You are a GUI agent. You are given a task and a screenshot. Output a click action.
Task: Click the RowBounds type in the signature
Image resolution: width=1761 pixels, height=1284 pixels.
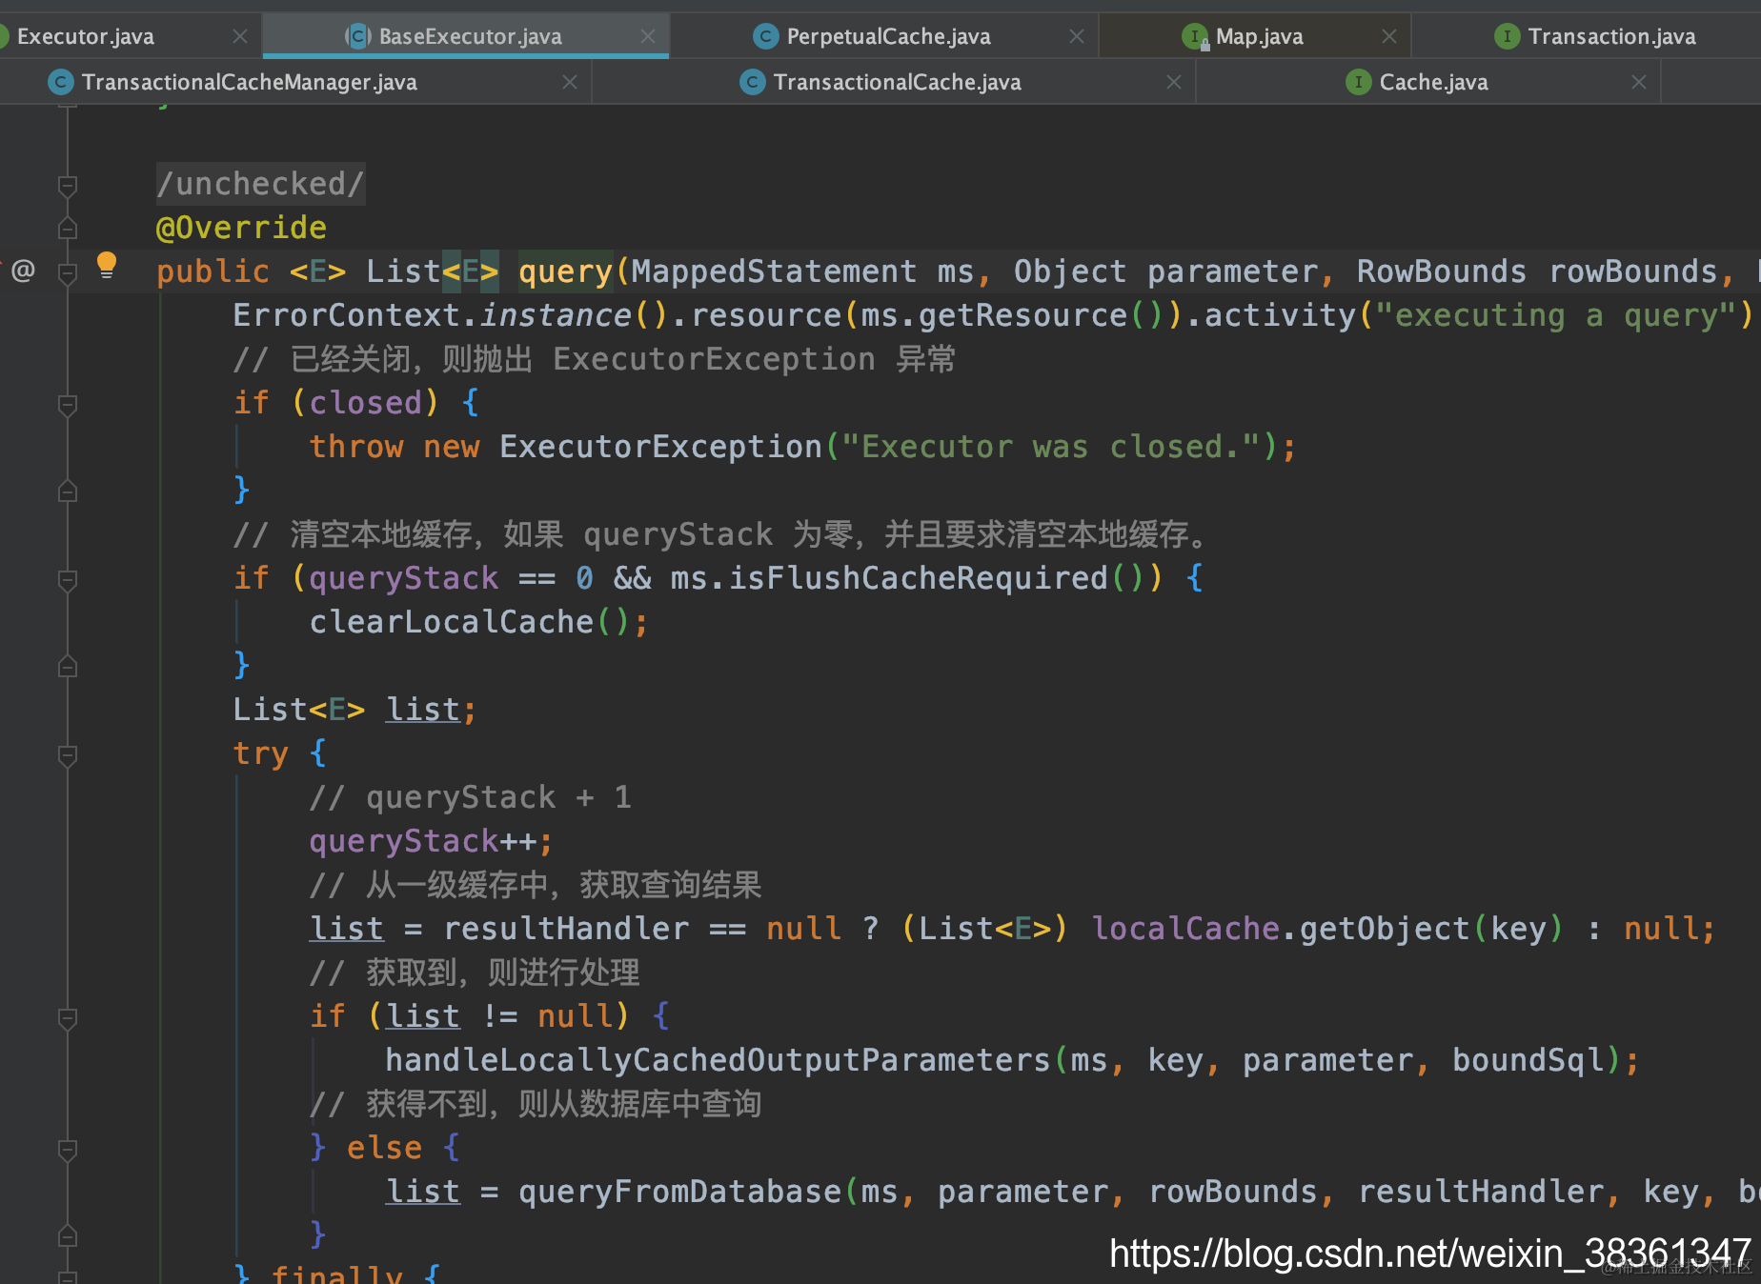pos(1442,271)
